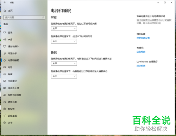Viewport: 176px width, 136px height.
Task: Open the 其他电源设置 link
Action: pyautogui.click(x=143, y=38)
